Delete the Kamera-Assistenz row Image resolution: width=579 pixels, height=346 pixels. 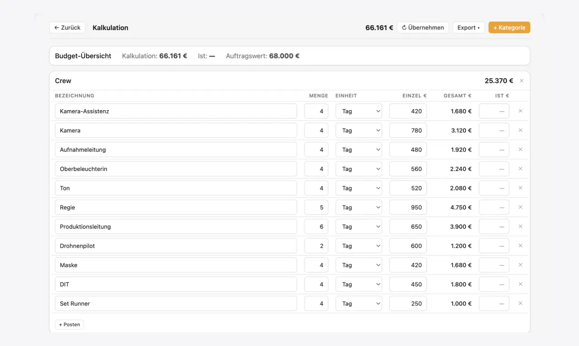tap(520, 111)
